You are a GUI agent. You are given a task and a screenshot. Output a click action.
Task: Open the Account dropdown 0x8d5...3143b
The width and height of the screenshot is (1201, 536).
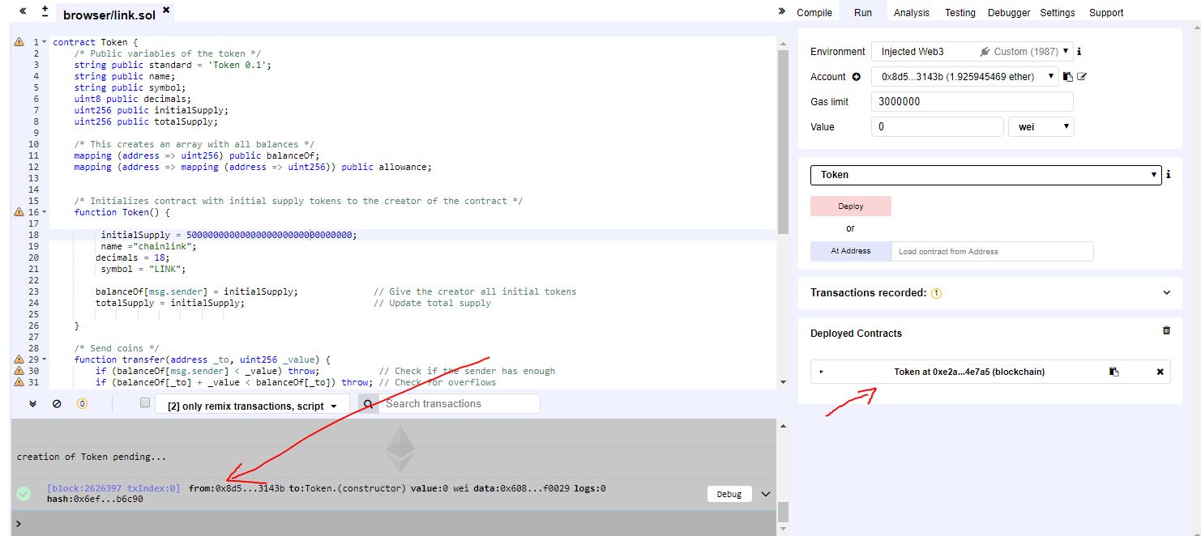pyautogui.click(x=965, y=77)
